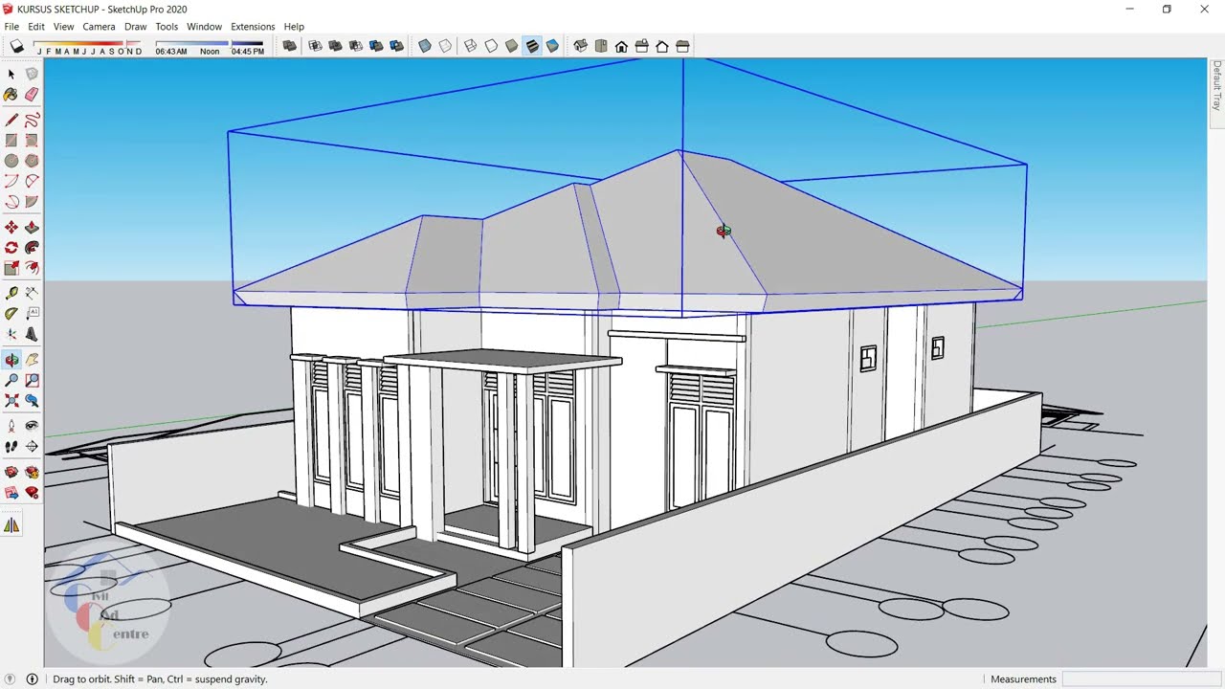
Task: Click the Zoom Extents tool
Action: pos(11,401)
